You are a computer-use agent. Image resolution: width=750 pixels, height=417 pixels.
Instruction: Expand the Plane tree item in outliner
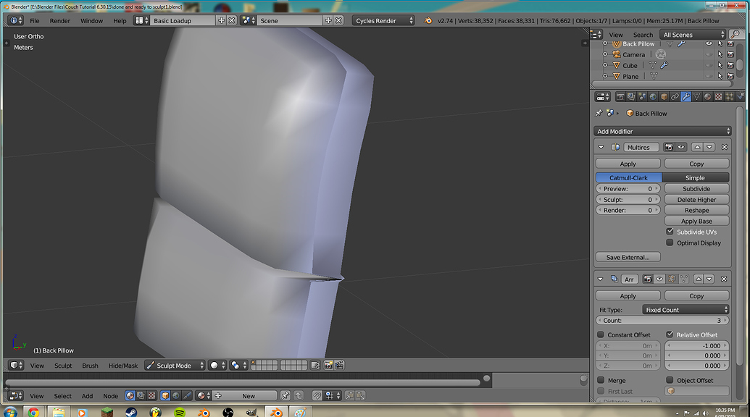point(604,76)
